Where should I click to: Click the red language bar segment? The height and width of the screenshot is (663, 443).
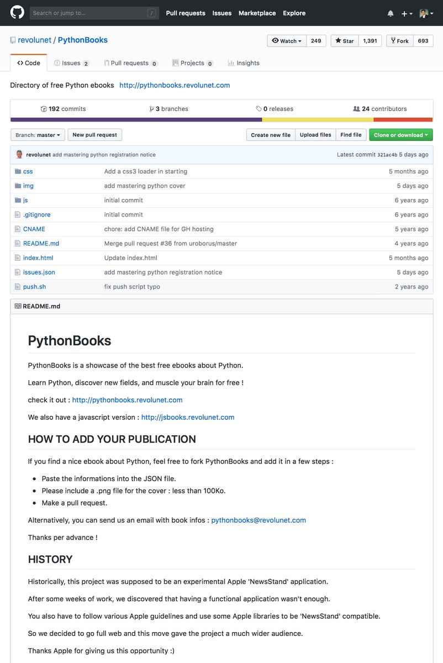coord(403,119)
